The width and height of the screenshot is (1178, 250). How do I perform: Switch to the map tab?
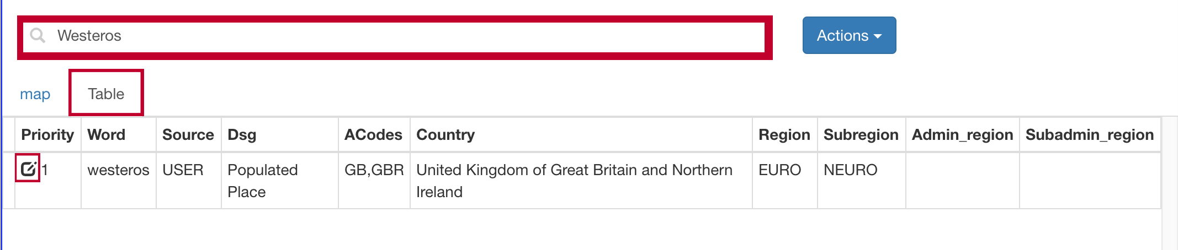pos(35,94)
